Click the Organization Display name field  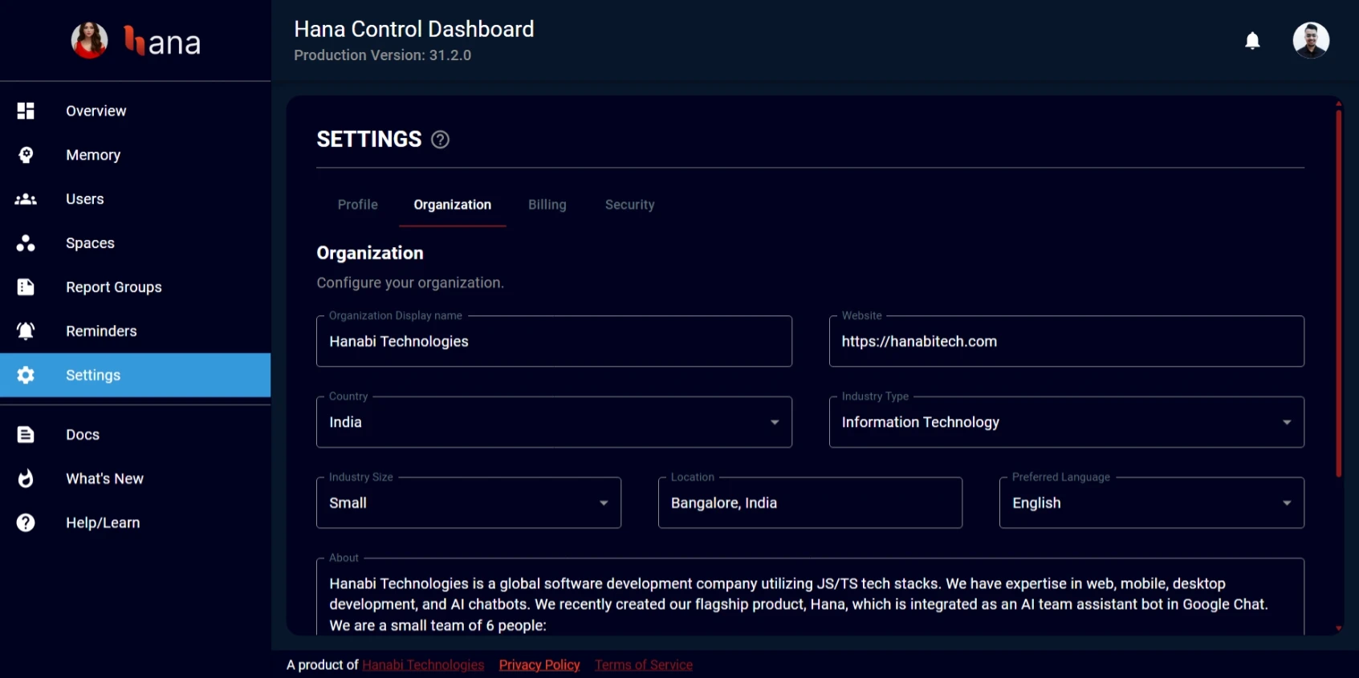[x=554, y=342]
